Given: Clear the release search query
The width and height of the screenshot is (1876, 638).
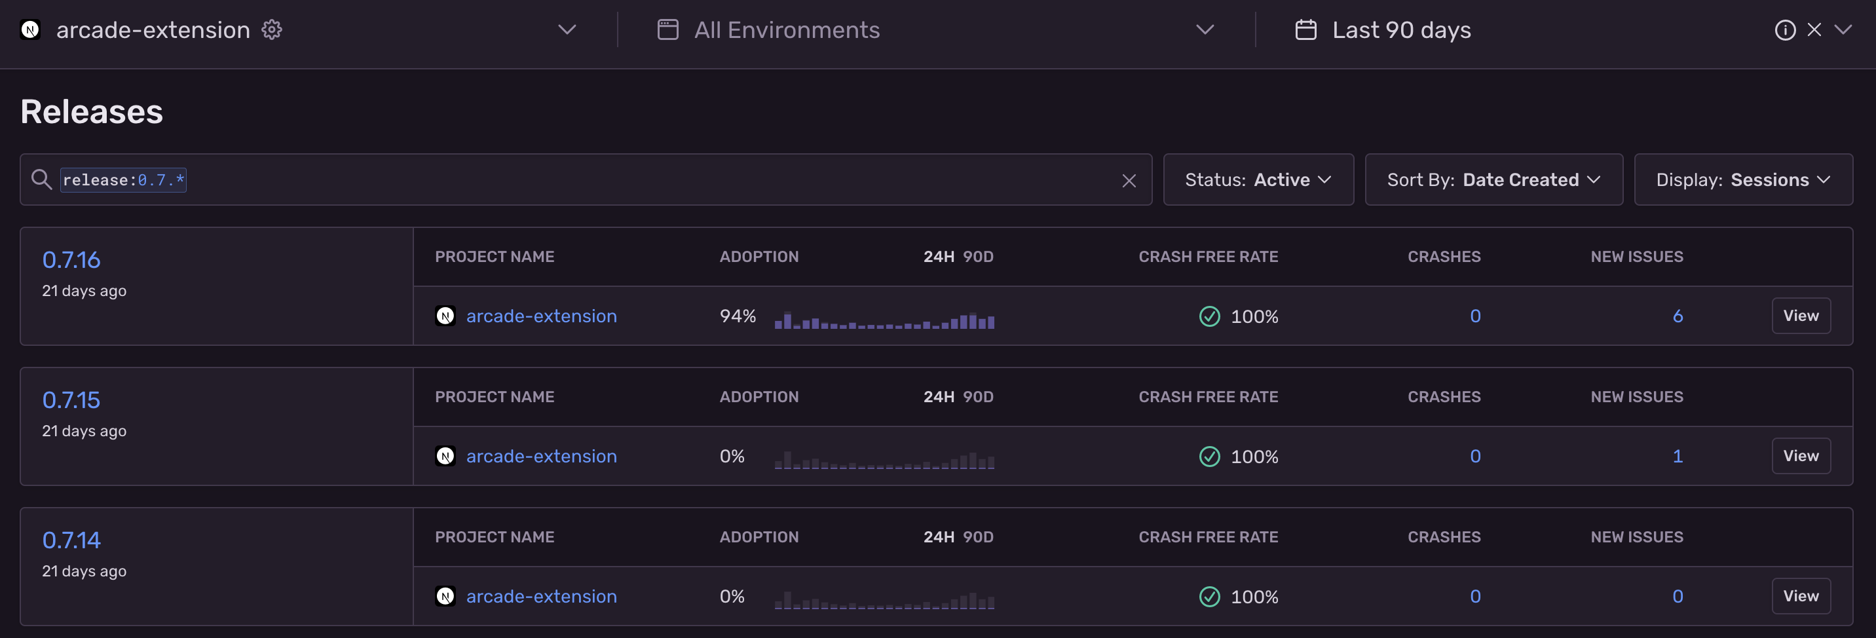Looking at the screenshot, I should 1129,181.
